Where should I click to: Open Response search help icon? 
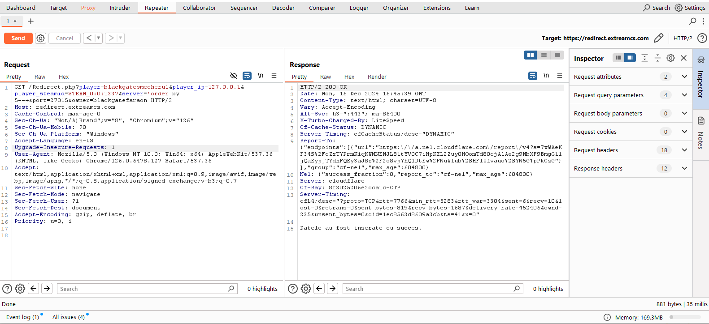click(x=293, y=289)
